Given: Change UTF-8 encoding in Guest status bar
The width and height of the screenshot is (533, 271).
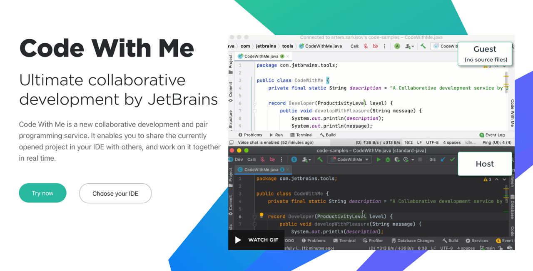Looking at the screenshot, I should pos(432,142).
